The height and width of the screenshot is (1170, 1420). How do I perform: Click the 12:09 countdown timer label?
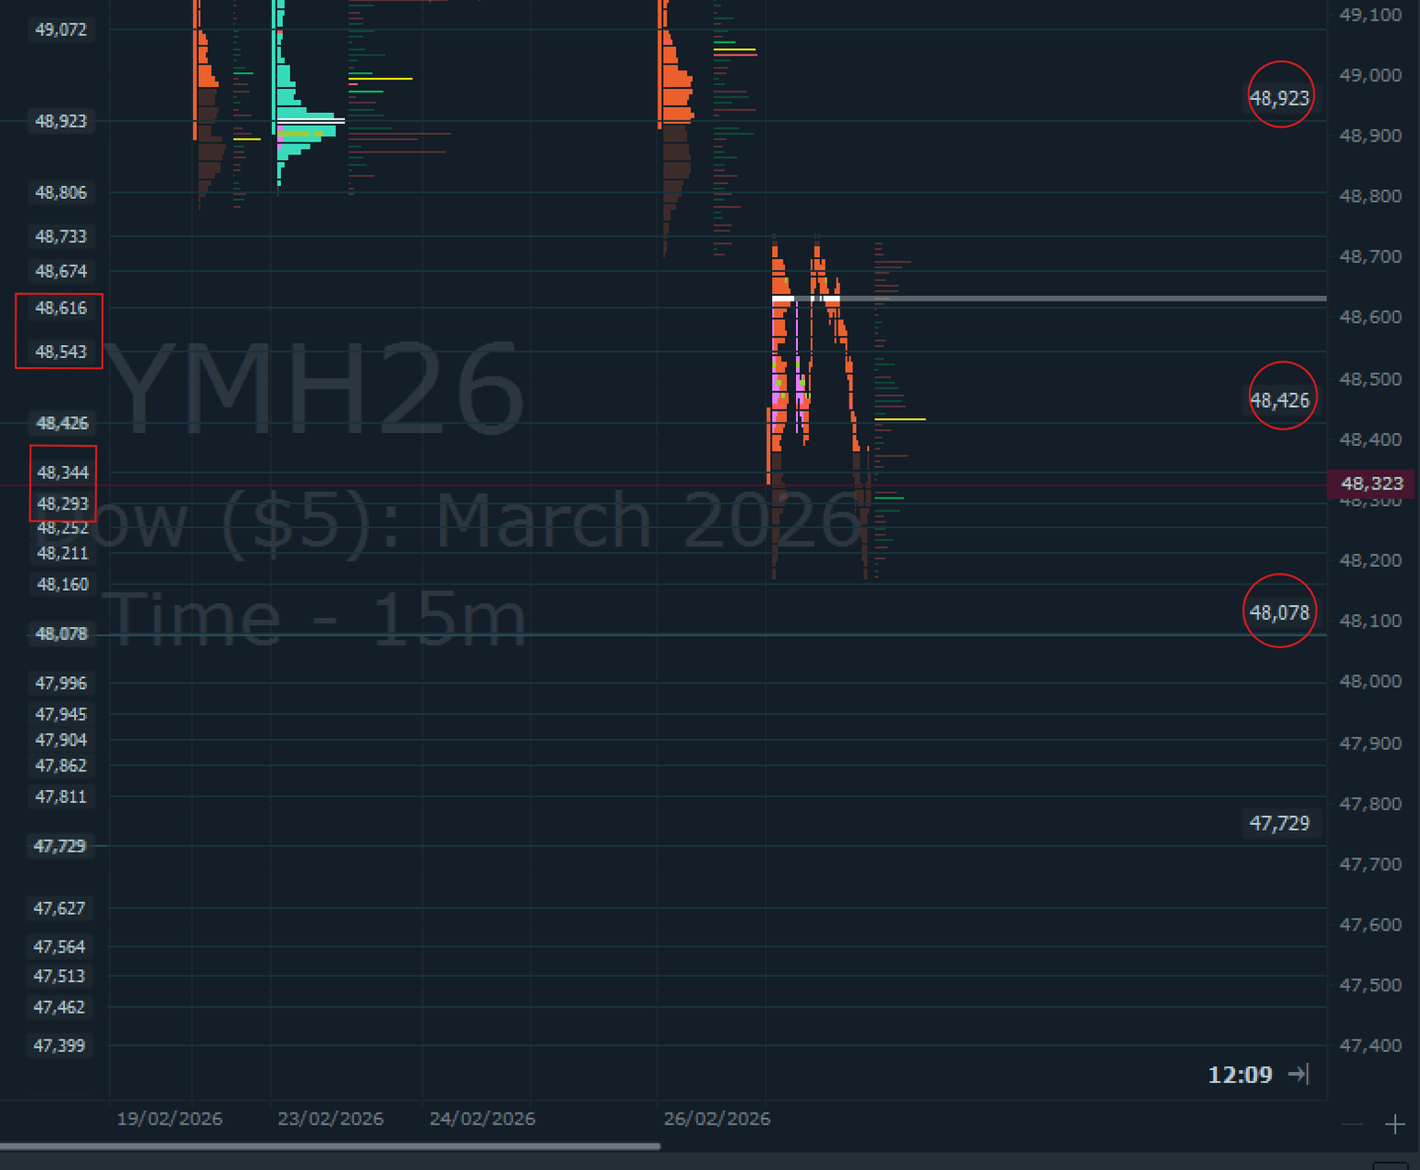coord(1240,1075)
